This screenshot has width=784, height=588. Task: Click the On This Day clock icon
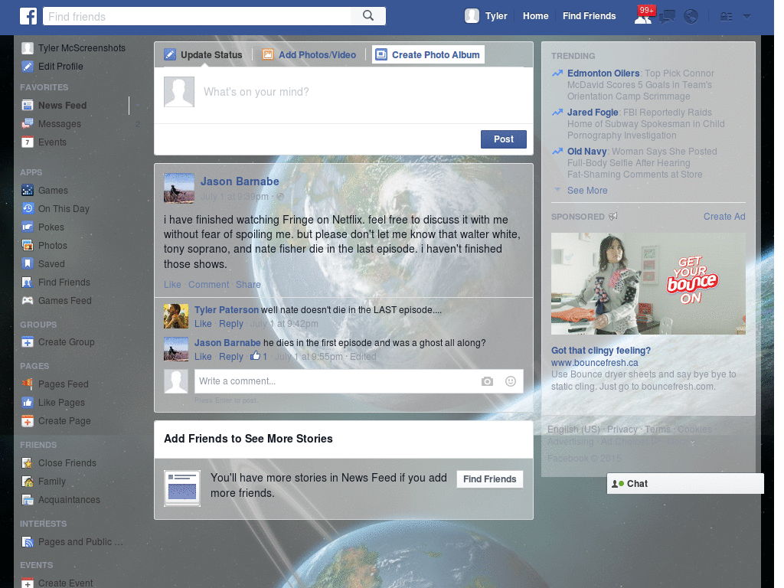pyautogui.click(x=28, y=208)
